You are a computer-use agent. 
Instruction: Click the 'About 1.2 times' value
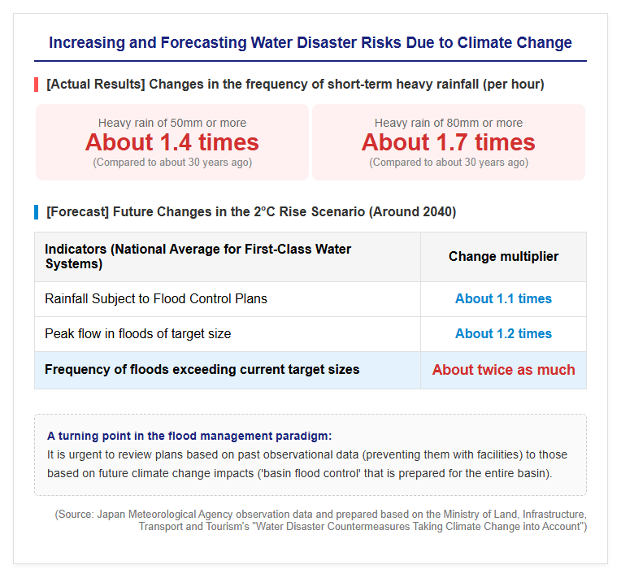pos(503,333)
